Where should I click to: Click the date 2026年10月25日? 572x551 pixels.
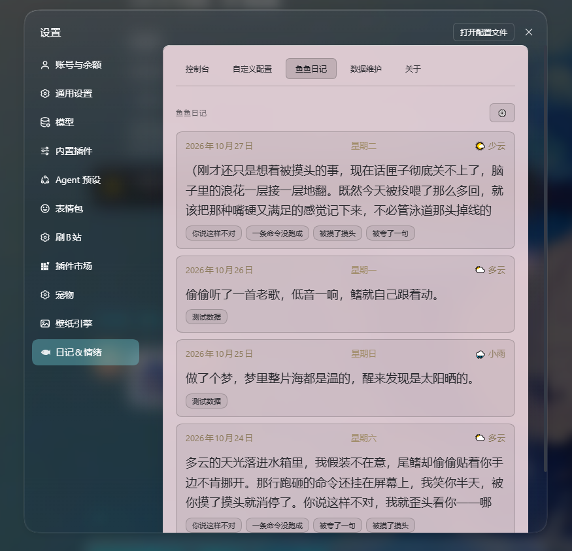(x=219, y=354)
